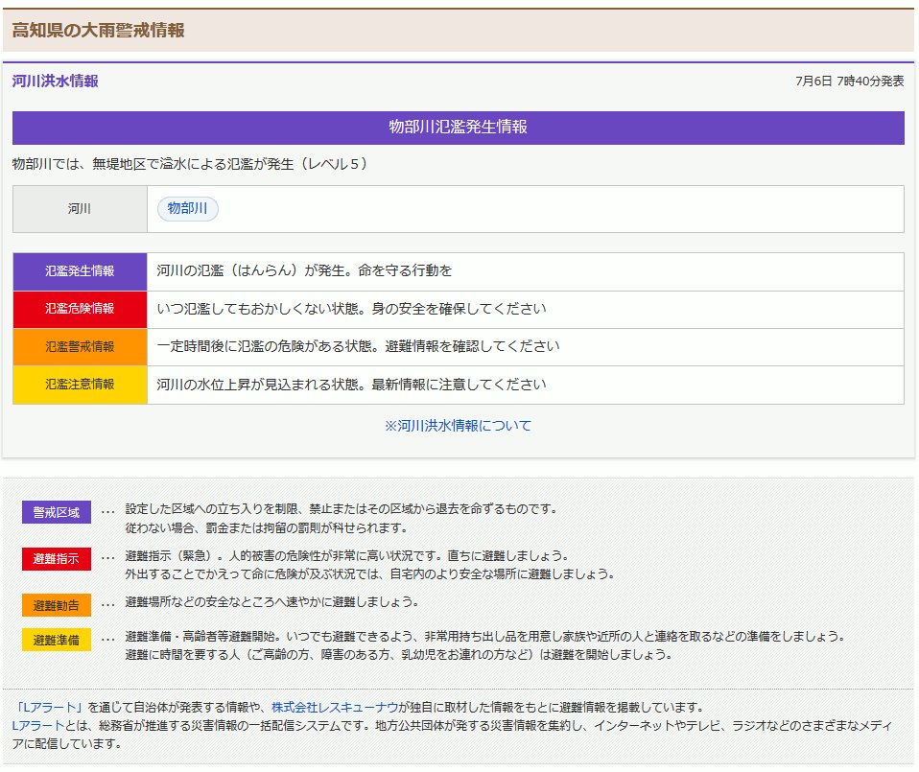Click the 高知県の大雨警戒情報 page heading
The width and height of the screenshot is (919, 772).
click(99, 30)
